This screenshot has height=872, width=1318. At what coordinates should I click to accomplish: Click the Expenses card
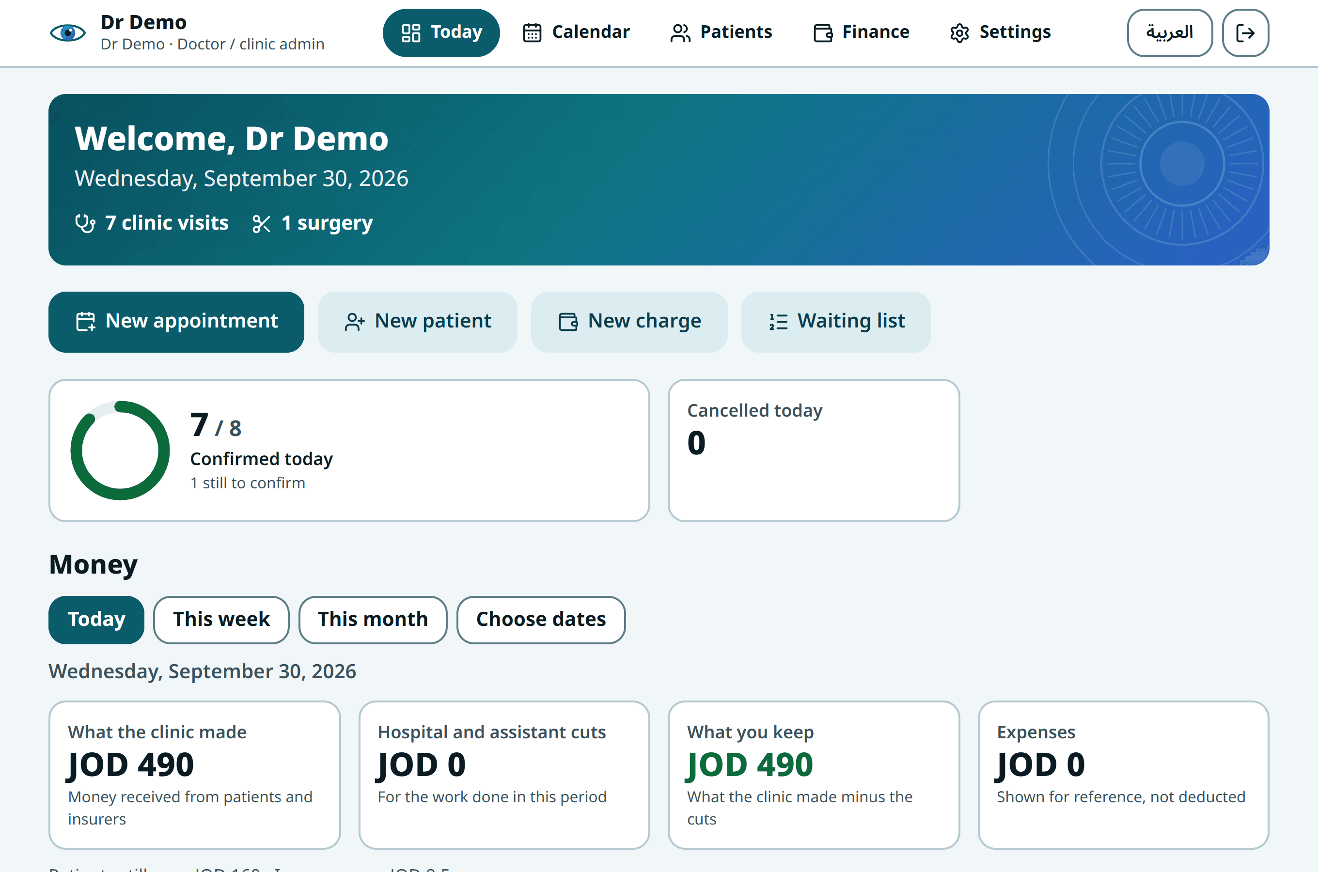click(1123, 775)
